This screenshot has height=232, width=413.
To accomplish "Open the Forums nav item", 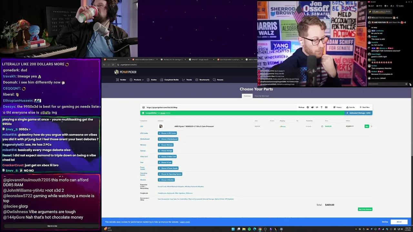I will click(x=218, y=80).
